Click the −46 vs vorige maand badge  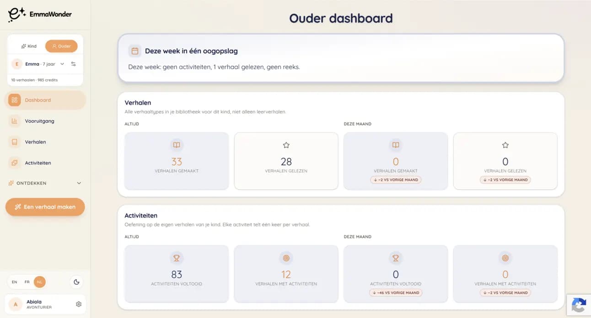click(396, 293)
